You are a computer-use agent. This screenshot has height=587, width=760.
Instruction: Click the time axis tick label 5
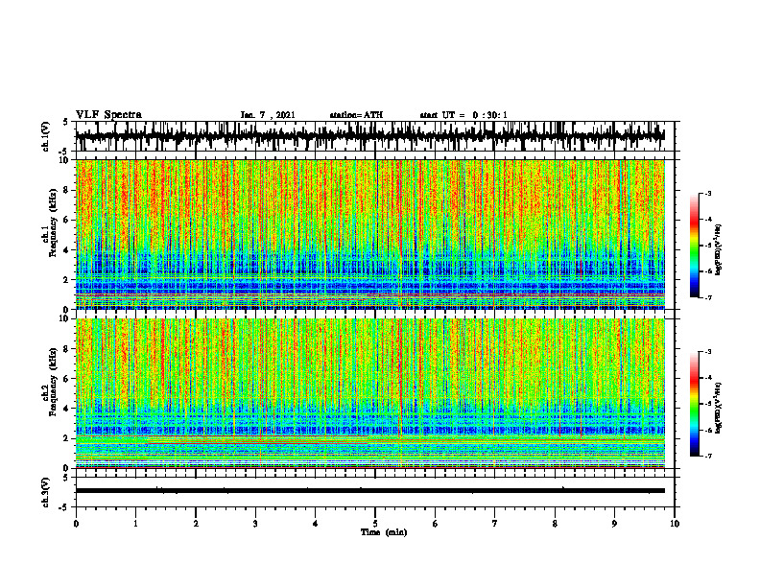(375, 524)
